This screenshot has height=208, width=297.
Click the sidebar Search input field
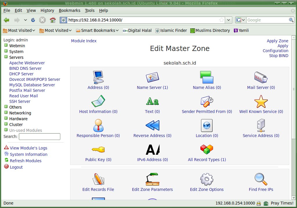39,136
